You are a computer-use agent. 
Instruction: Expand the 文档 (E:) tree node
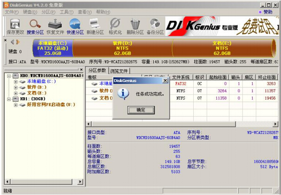point(16,93)
